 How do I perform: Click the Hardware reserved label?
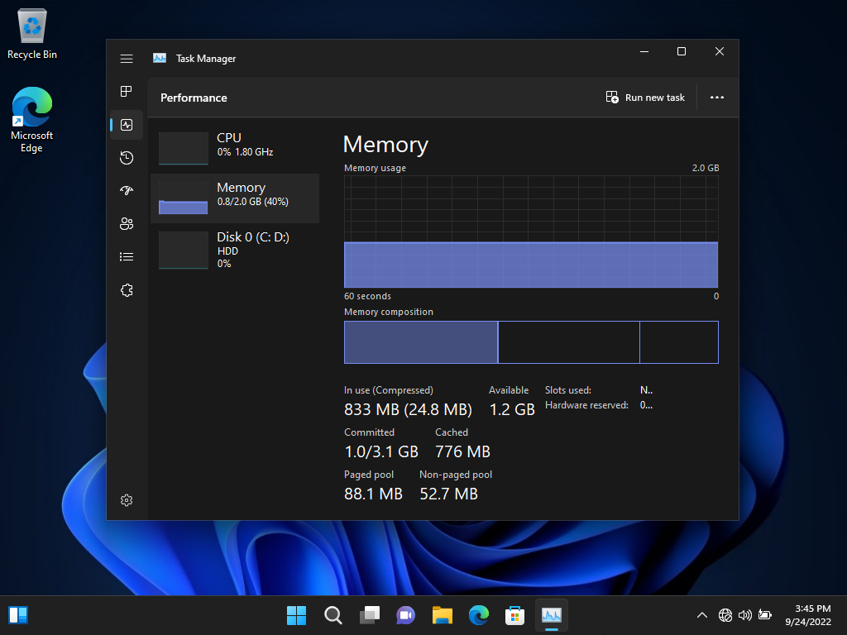click(586, 405)
